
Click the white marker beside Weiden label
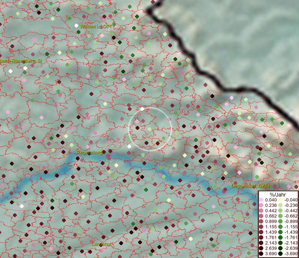coord(76,25)
